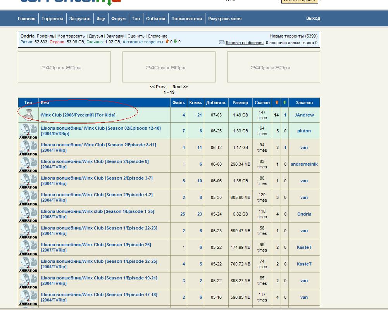Open Личные сообщения link
Image resolution: width=388 pixels, height=310 pixels.
click(245, 43)
